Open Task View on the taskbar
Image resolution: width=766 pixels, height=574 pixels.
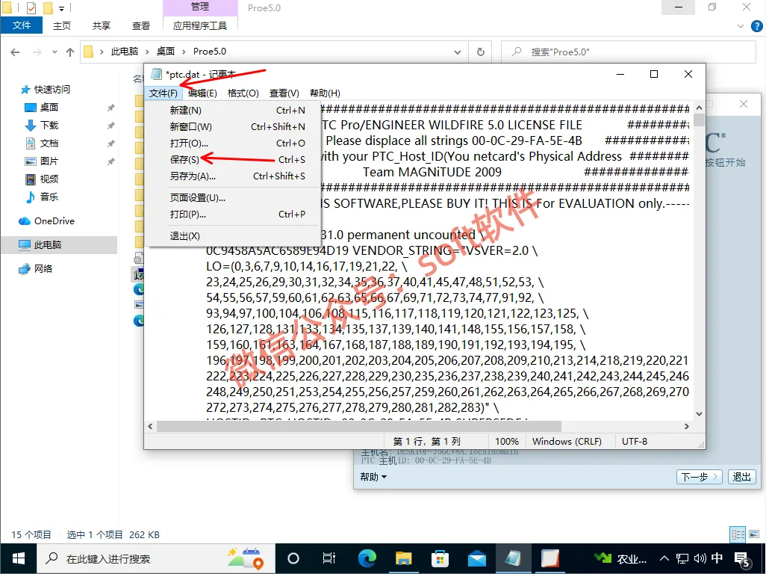click(329, 558)
